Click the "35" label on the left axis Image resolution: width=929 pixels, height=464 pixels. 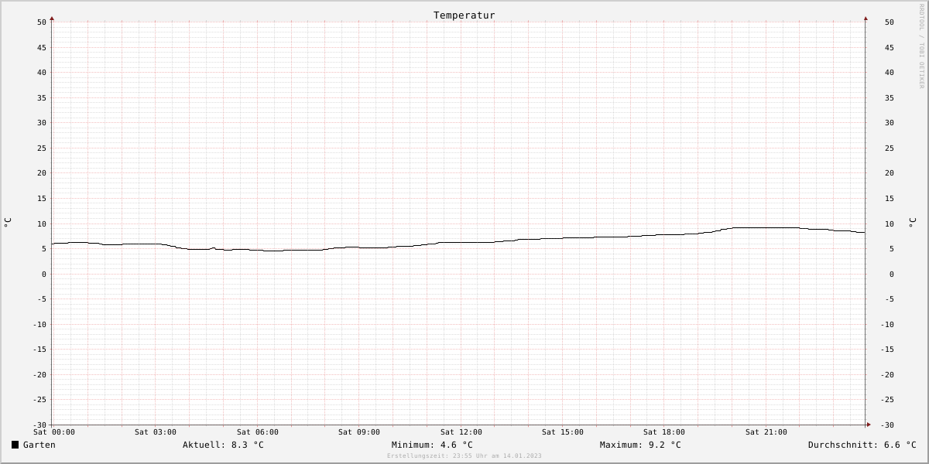[x=42, y=97]
